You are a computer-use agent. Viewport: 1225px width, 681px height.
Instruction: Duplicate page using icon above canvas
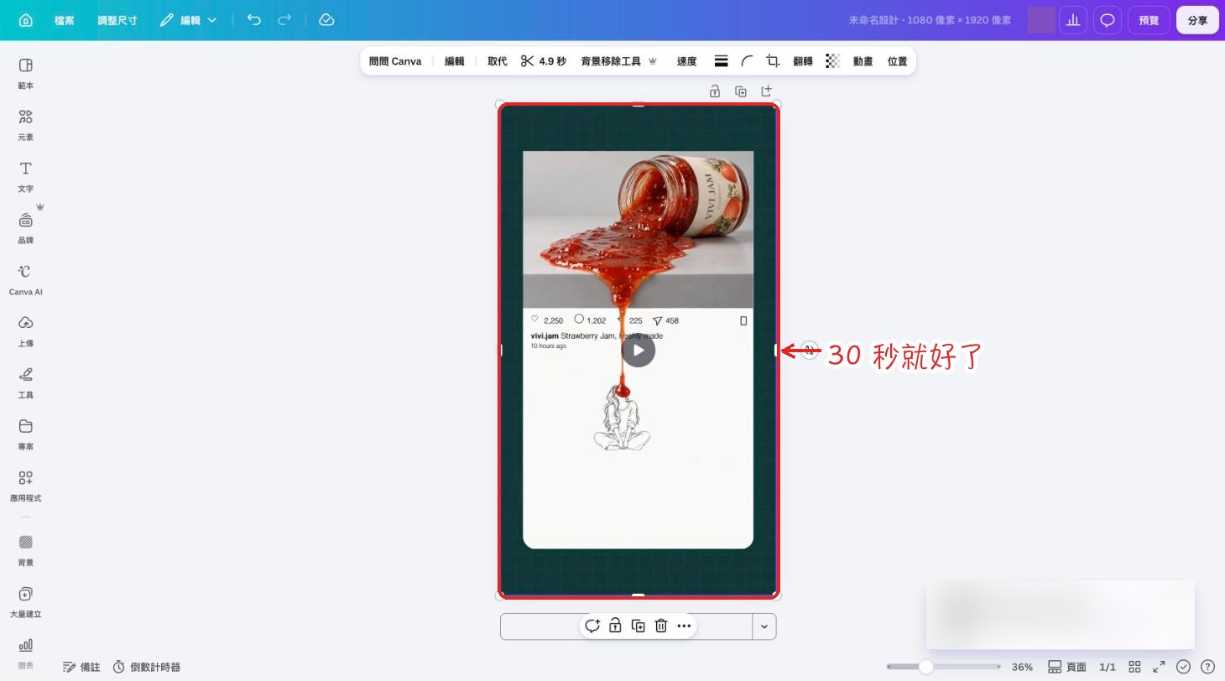coord(741,91)
